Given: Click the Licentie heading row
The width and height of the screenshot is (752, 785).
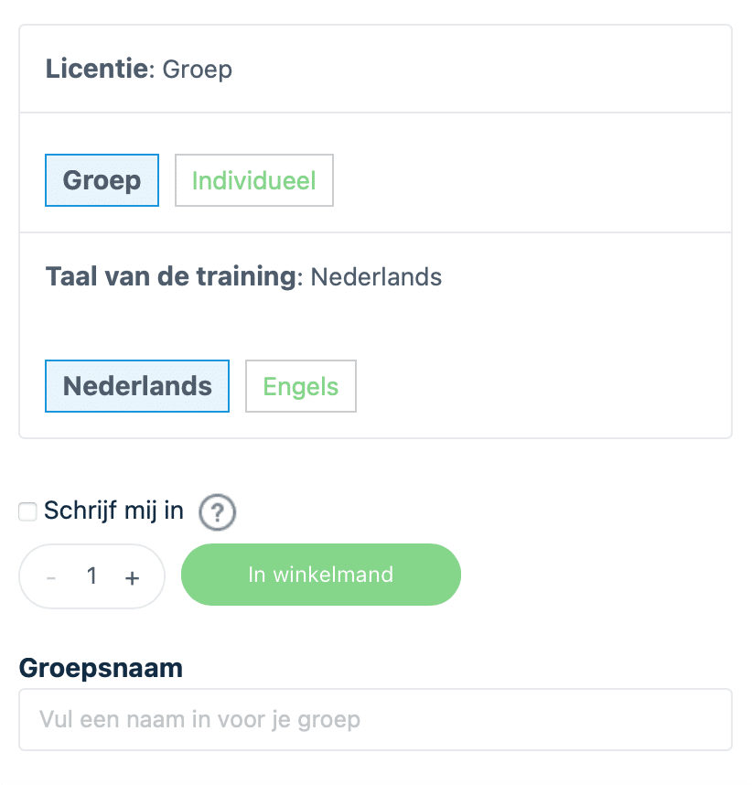Looking at the screenshot, I should click(375, 70).
